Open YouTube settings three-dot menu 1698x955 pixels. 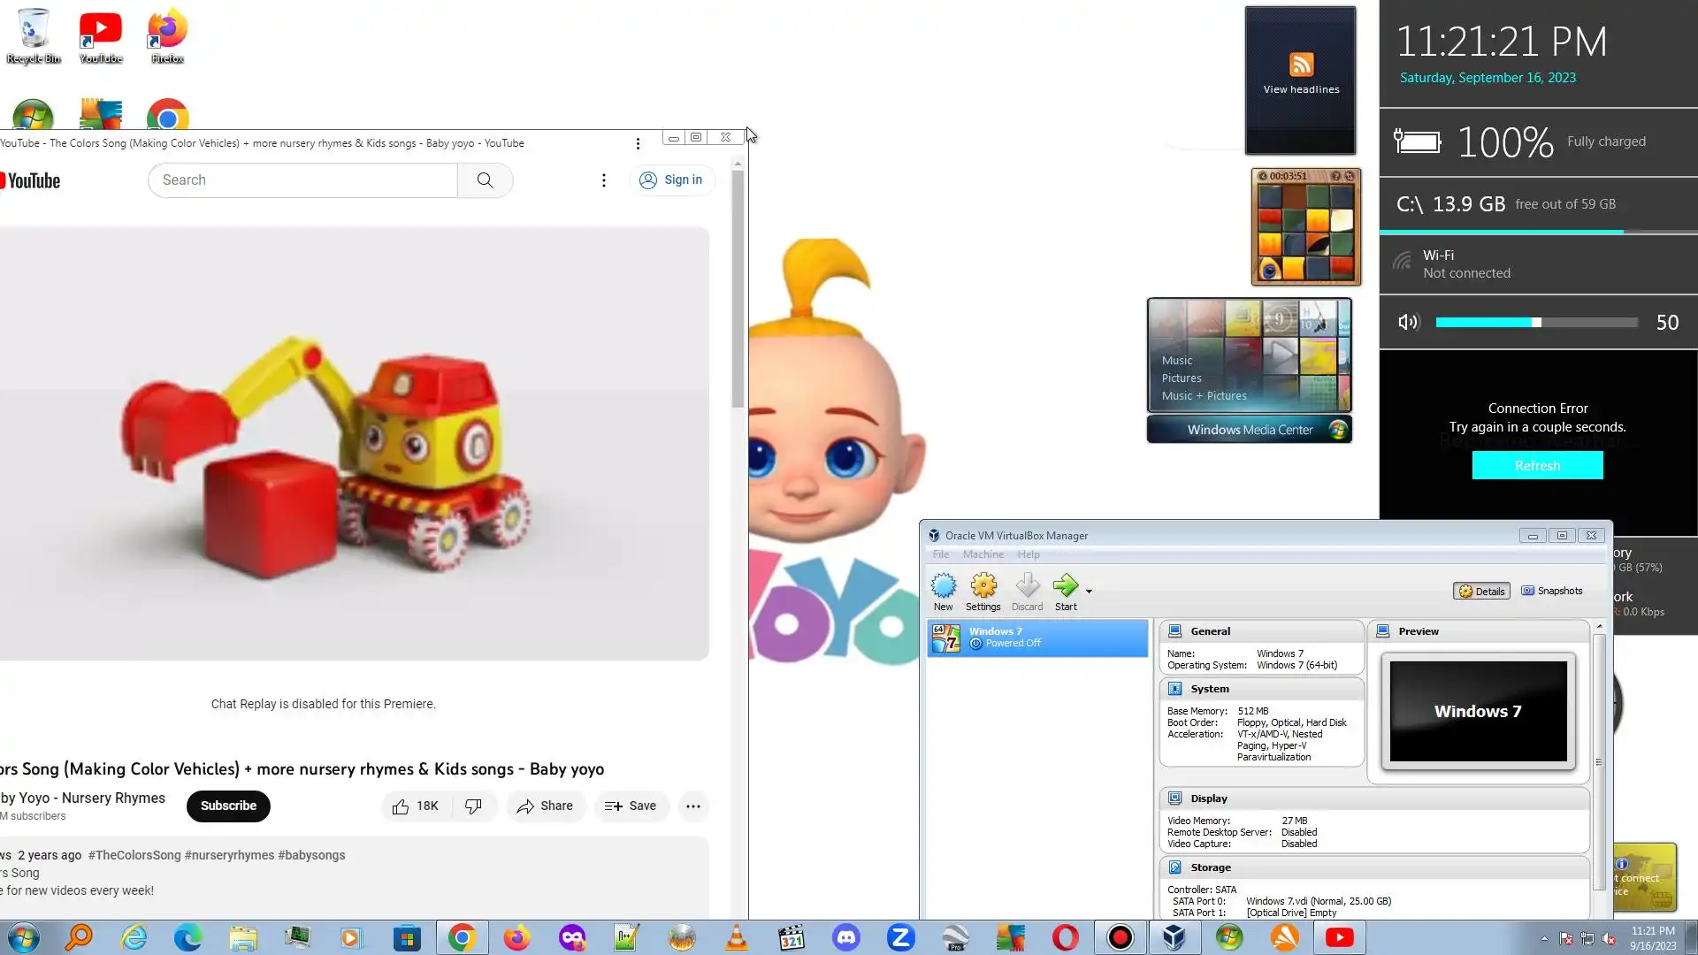point(604,180)
